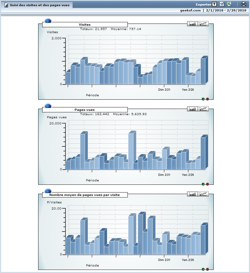Click green dot under pages per visit chart
Screen dimensions: 250x273
tap(203, 269)
